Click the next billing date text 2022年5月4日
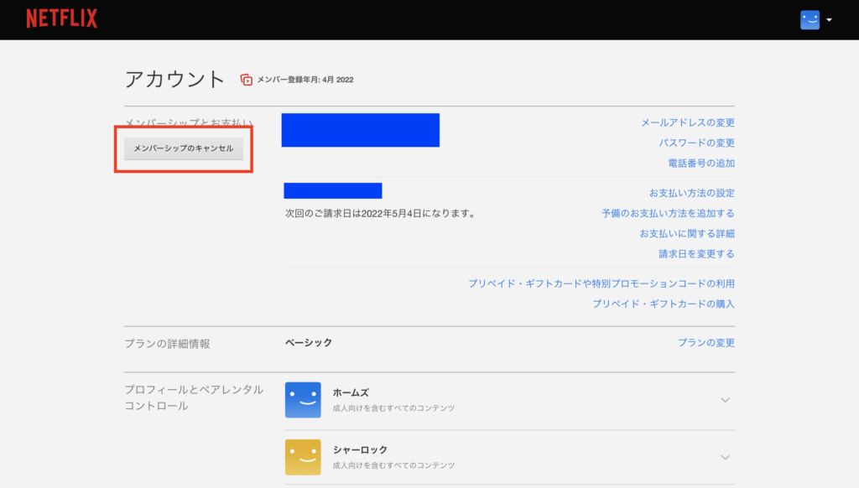The width and height of the screenshot is (859, 488). tap(391, 213)
